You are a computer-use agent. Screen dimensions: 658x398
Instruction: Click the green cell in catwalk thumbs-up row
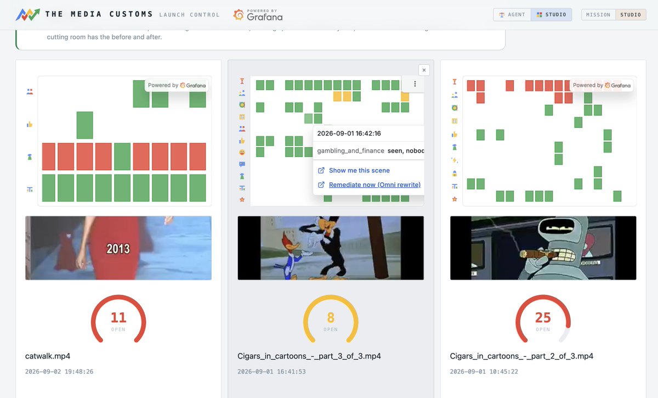84,125
